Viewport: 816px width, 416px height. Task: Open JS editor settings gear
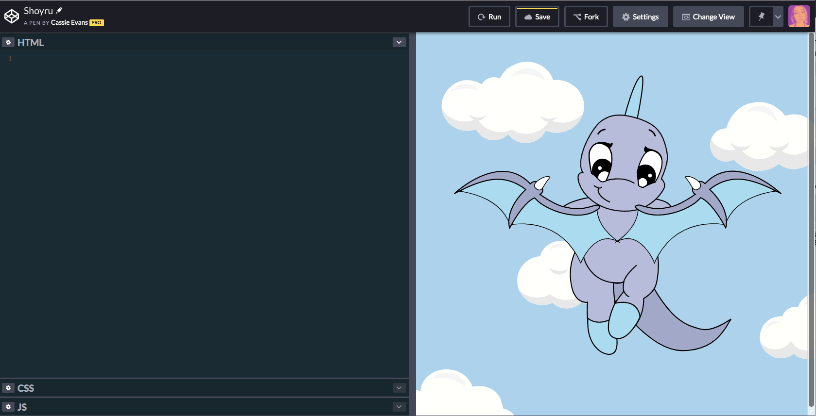tap(8, 407)
